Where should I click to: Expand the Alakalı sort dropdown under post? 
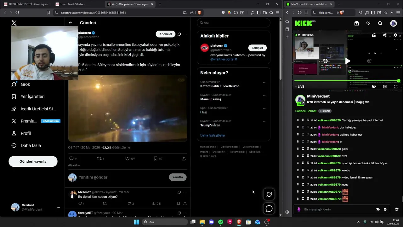74,165
